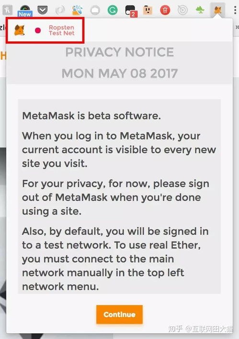Screen dimensions: 239x339
Task: Open the gray cloud extension icon
Action: tap(95, 10)
